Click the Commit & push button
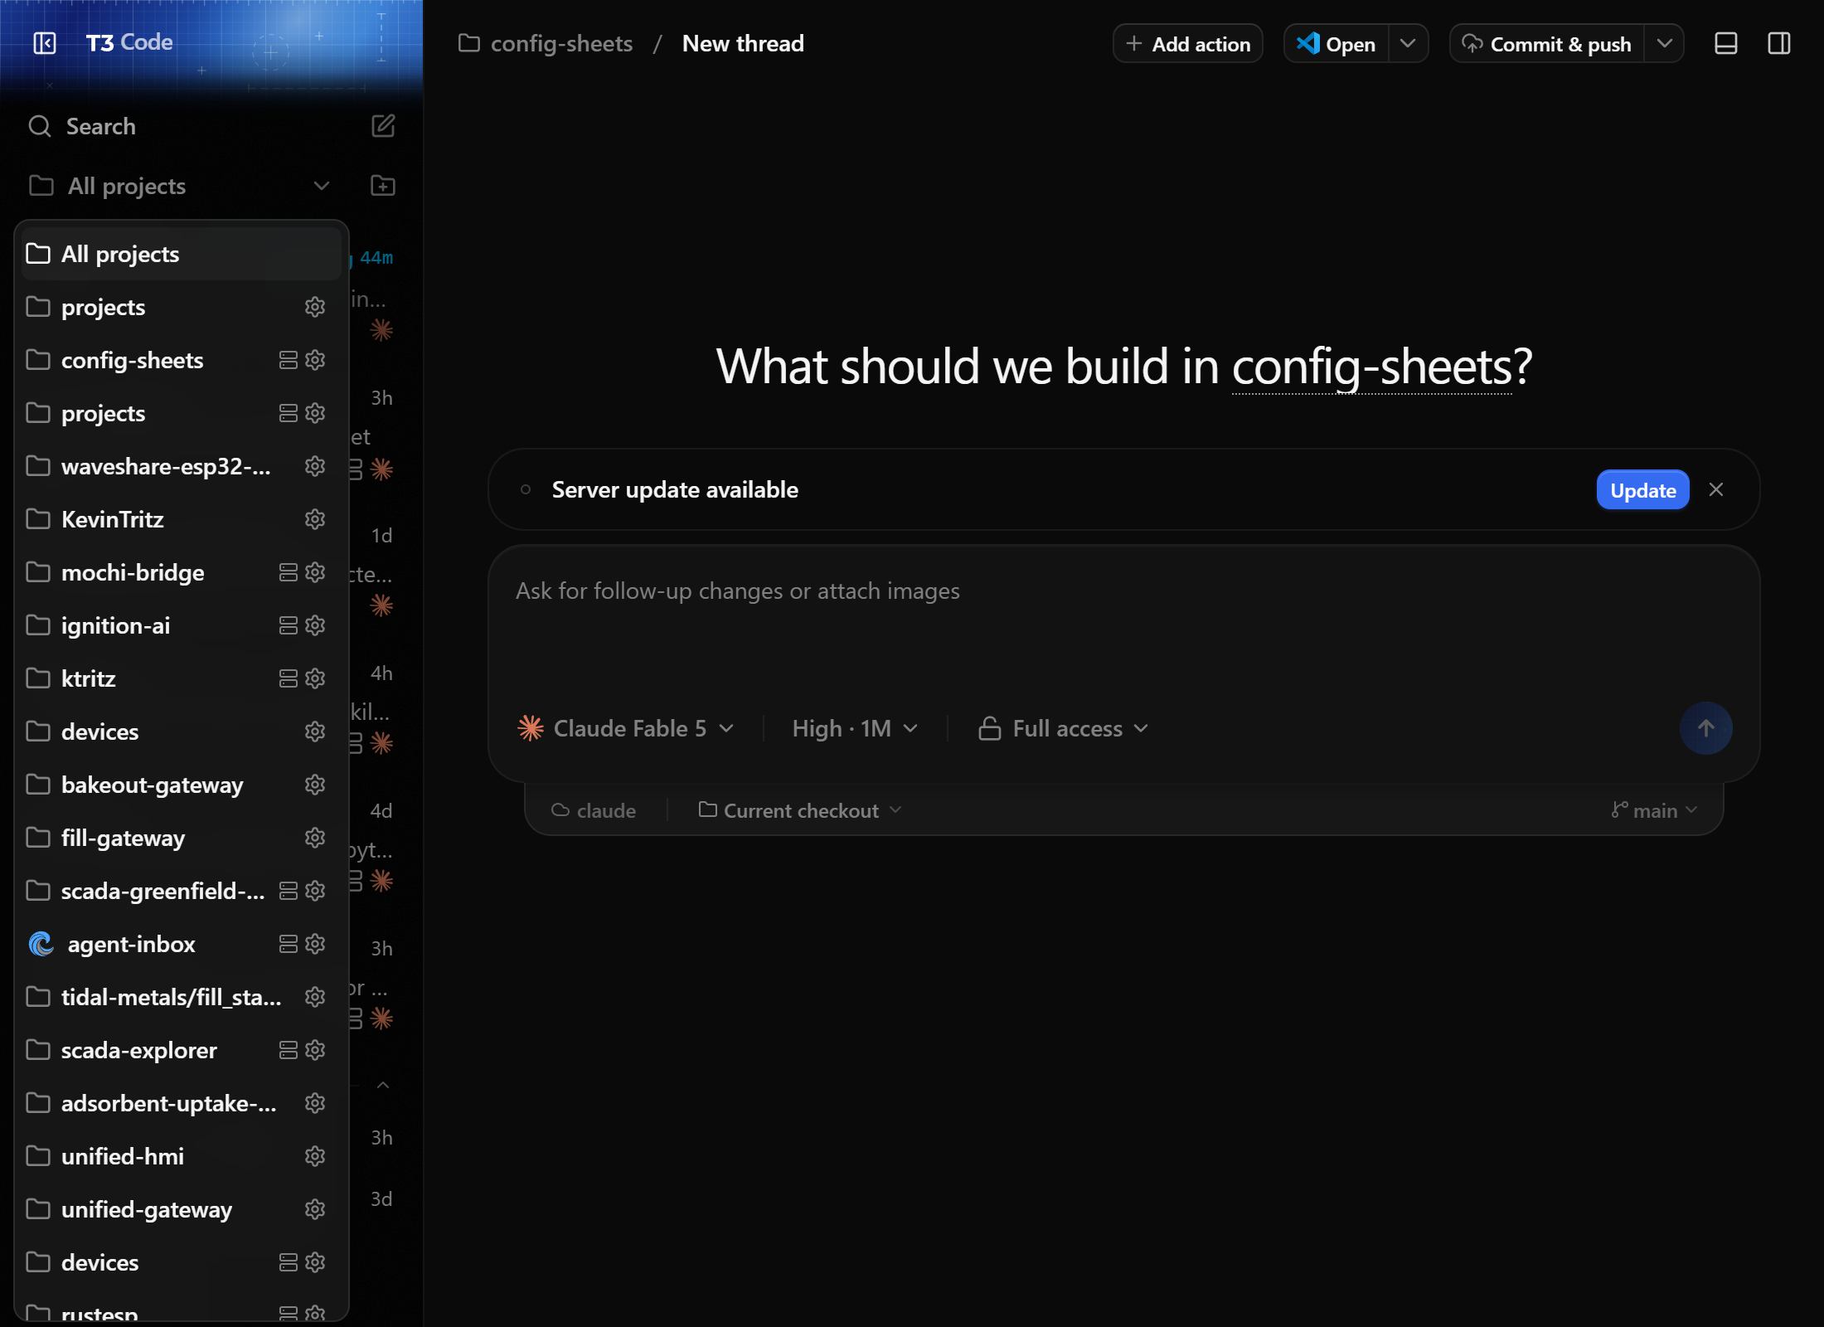Viewport: 1824px width, 1327px height. coord(1547,43)
